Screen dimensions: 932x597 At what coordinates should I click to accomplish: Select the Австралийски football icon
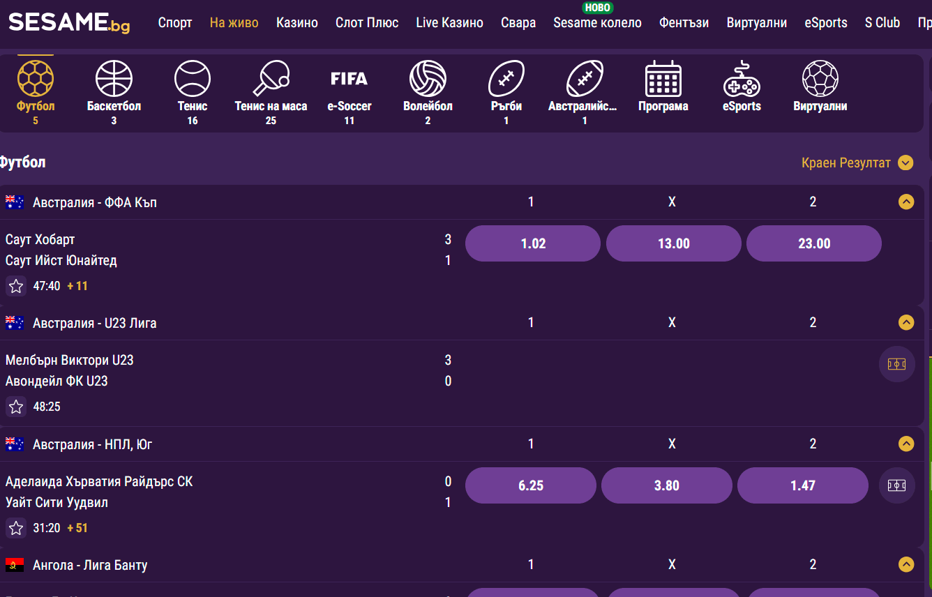pyautogui.click(x=585, y=78)
